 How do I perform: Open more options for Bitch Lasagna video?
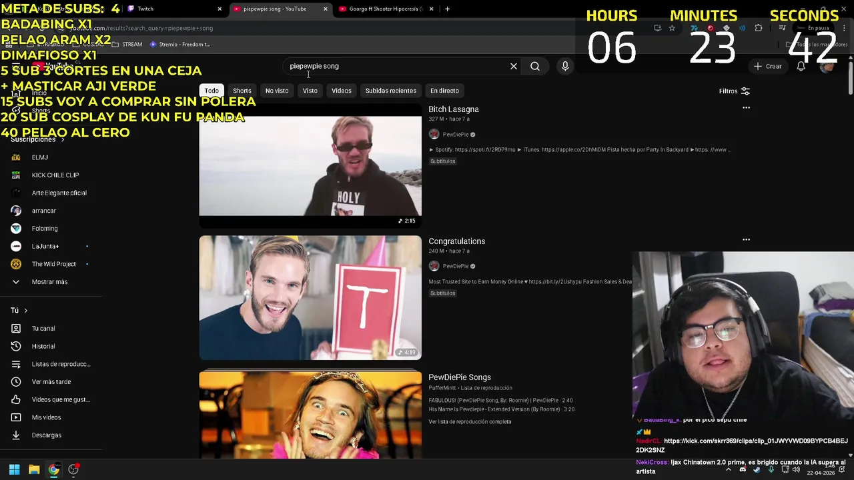(746, 107)
